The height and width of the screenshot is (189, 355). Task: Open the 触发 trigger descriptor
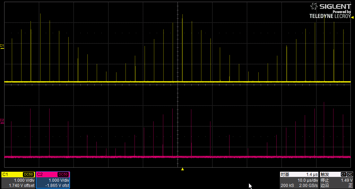pyautogui.click(x=325, y=174)
